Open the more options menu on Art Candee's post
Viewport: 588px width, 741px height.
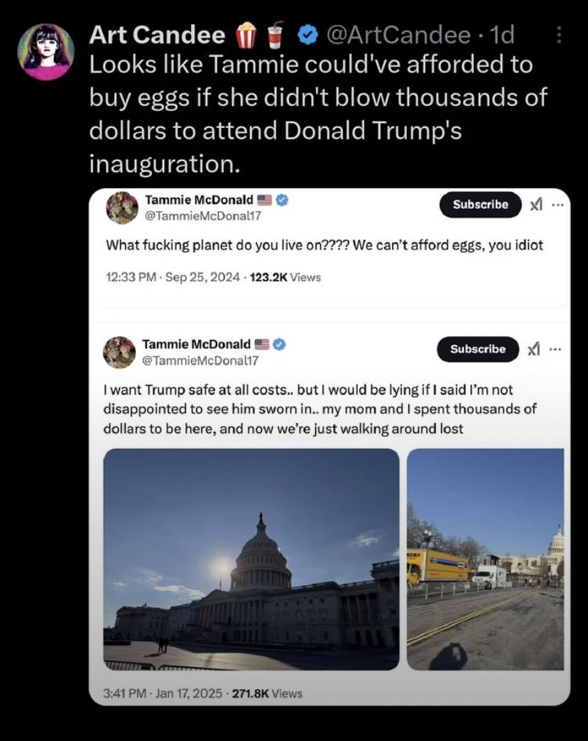(x=558, y=35)
